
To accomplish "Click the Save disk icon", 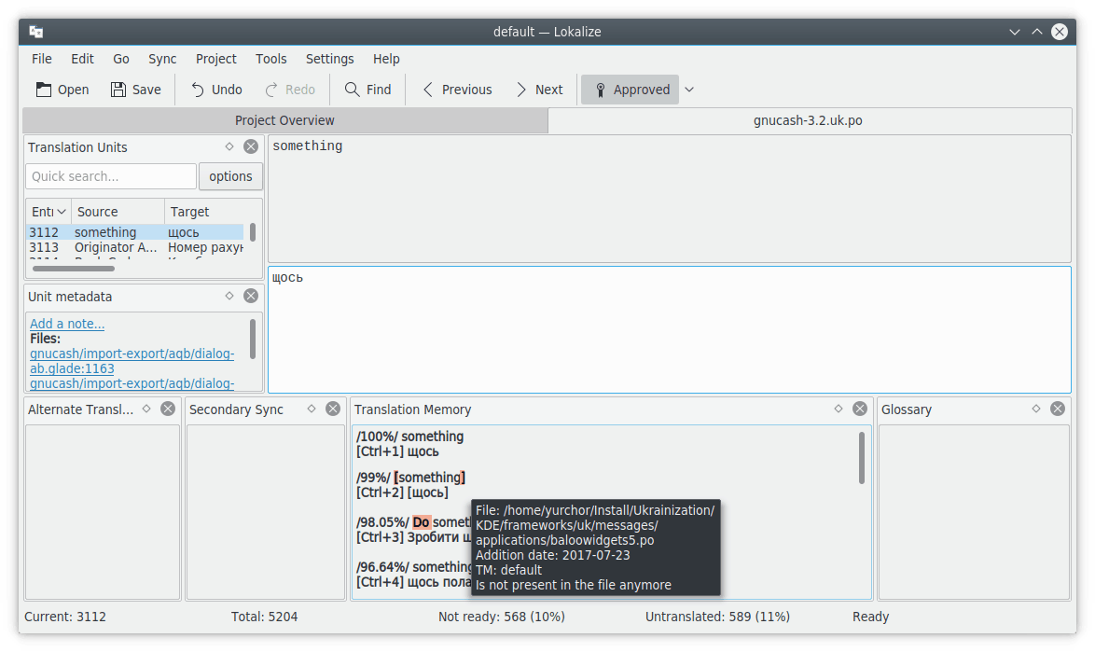I will [118, 90].
